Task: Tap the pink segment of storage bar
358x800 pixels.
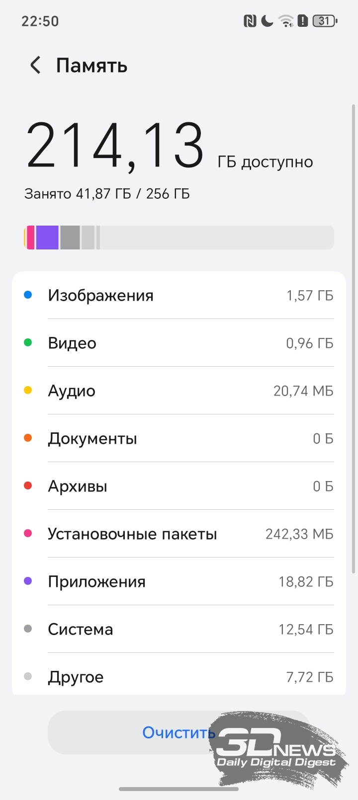Action: pyautogui.click(x=30, y=238)
